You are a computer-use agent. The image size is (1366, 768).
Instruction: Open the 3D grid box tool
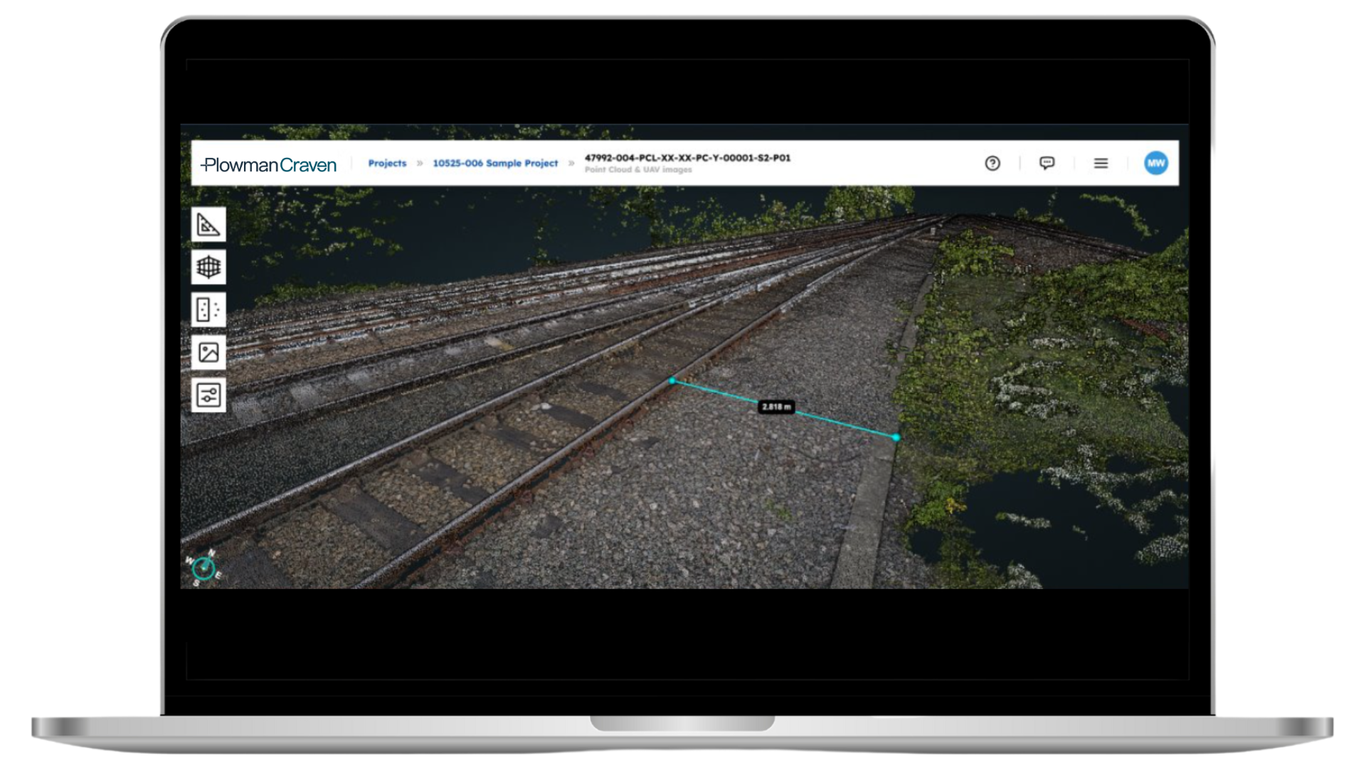coord(208,267)
